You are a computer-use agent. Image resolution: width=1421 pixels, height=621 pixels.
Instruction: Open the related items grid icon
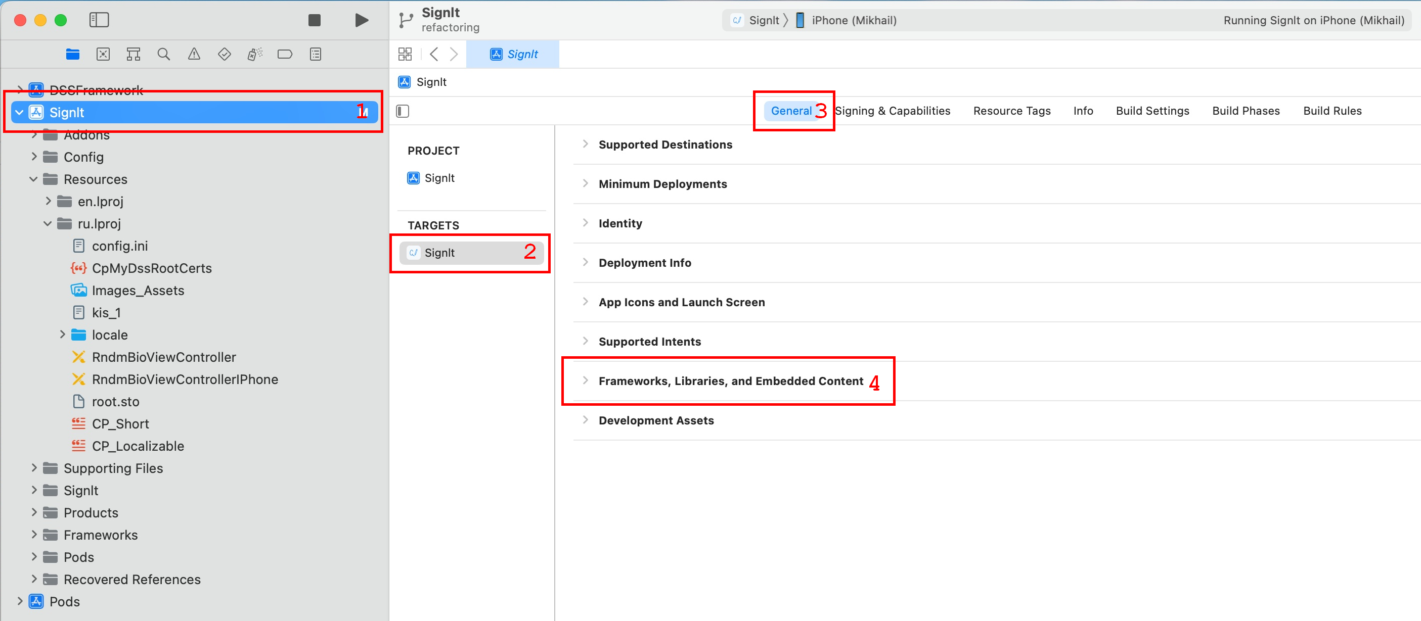tap(405, 54)
